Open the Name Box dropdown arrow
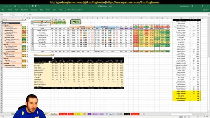 coord(10,15)
